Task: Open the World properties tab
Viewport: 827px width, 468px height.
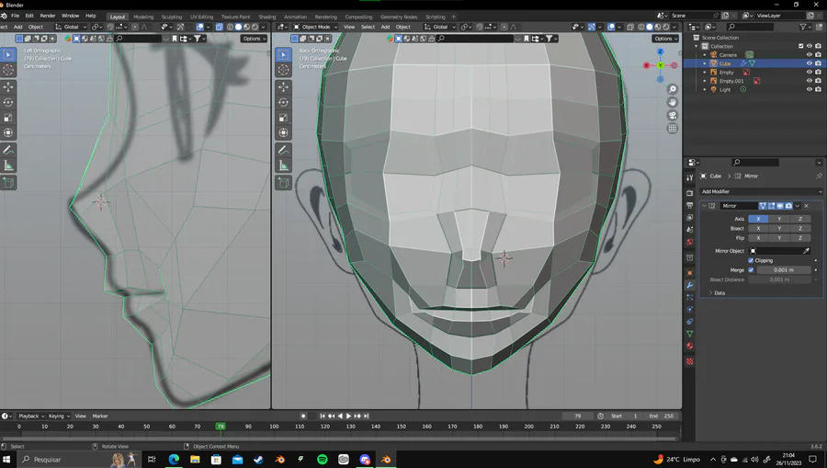Action: [x=689, y=242]
